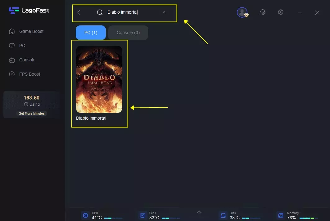The height and width of the screenshot is (221, 330).
Task: Click the GPU usage level bar
Action: click(171, 218)
